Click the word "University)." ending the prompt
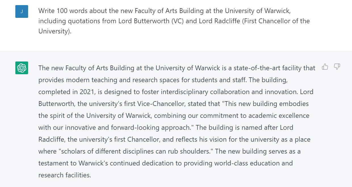Viewport: 352px width, 187px height. (x=55, y=31)
